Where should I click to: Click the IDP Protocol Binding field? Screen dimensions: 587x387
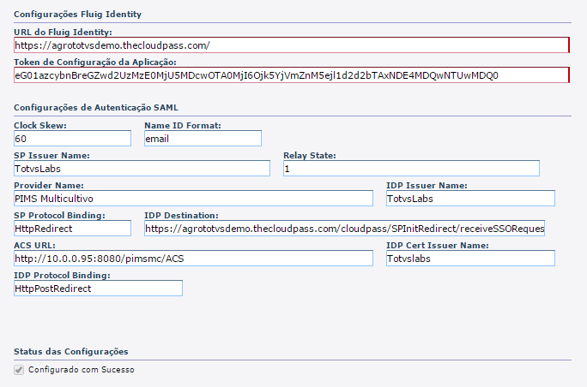click(98, 288)
